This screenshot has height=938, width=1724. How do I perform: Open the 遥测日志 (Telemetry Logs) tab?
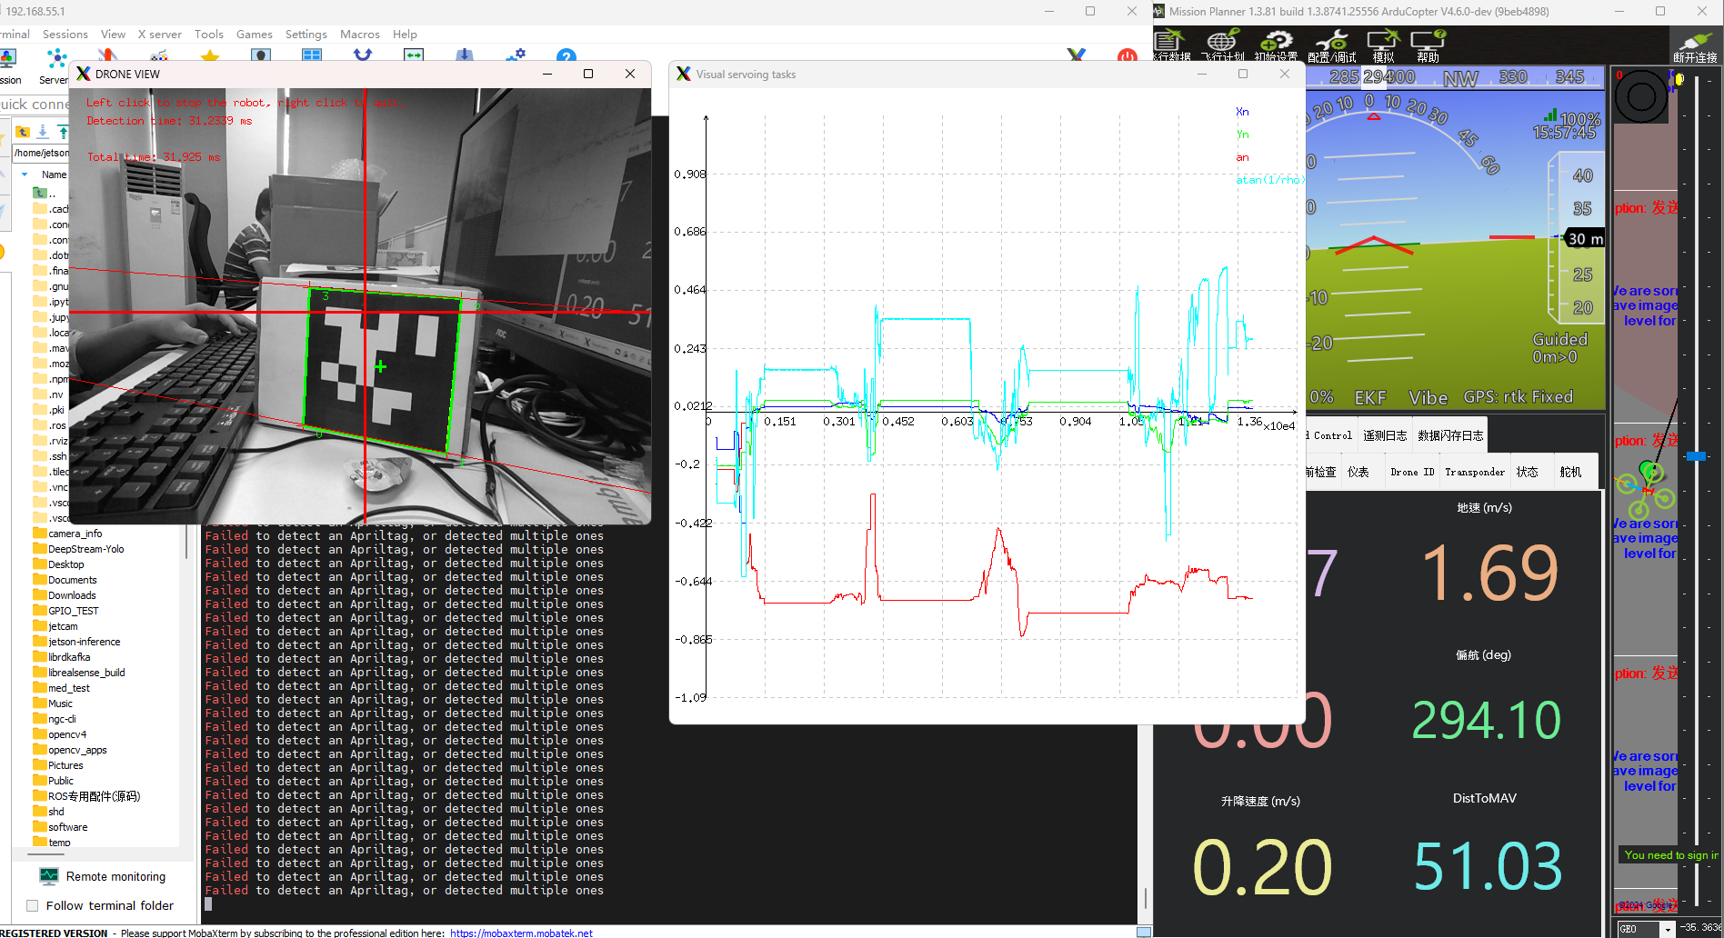tap(1385, 435)
